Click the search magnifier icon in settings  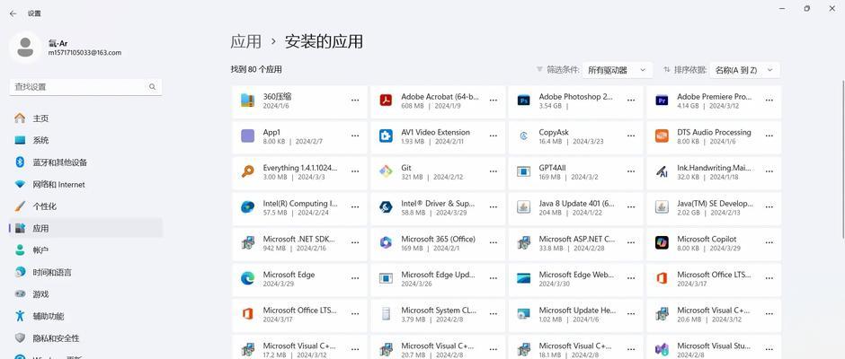click(x=153, y=87)
